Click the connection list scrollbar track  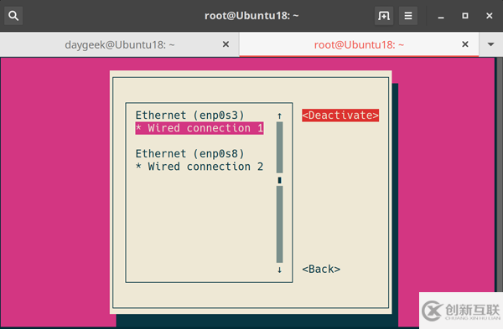point(279,193)
